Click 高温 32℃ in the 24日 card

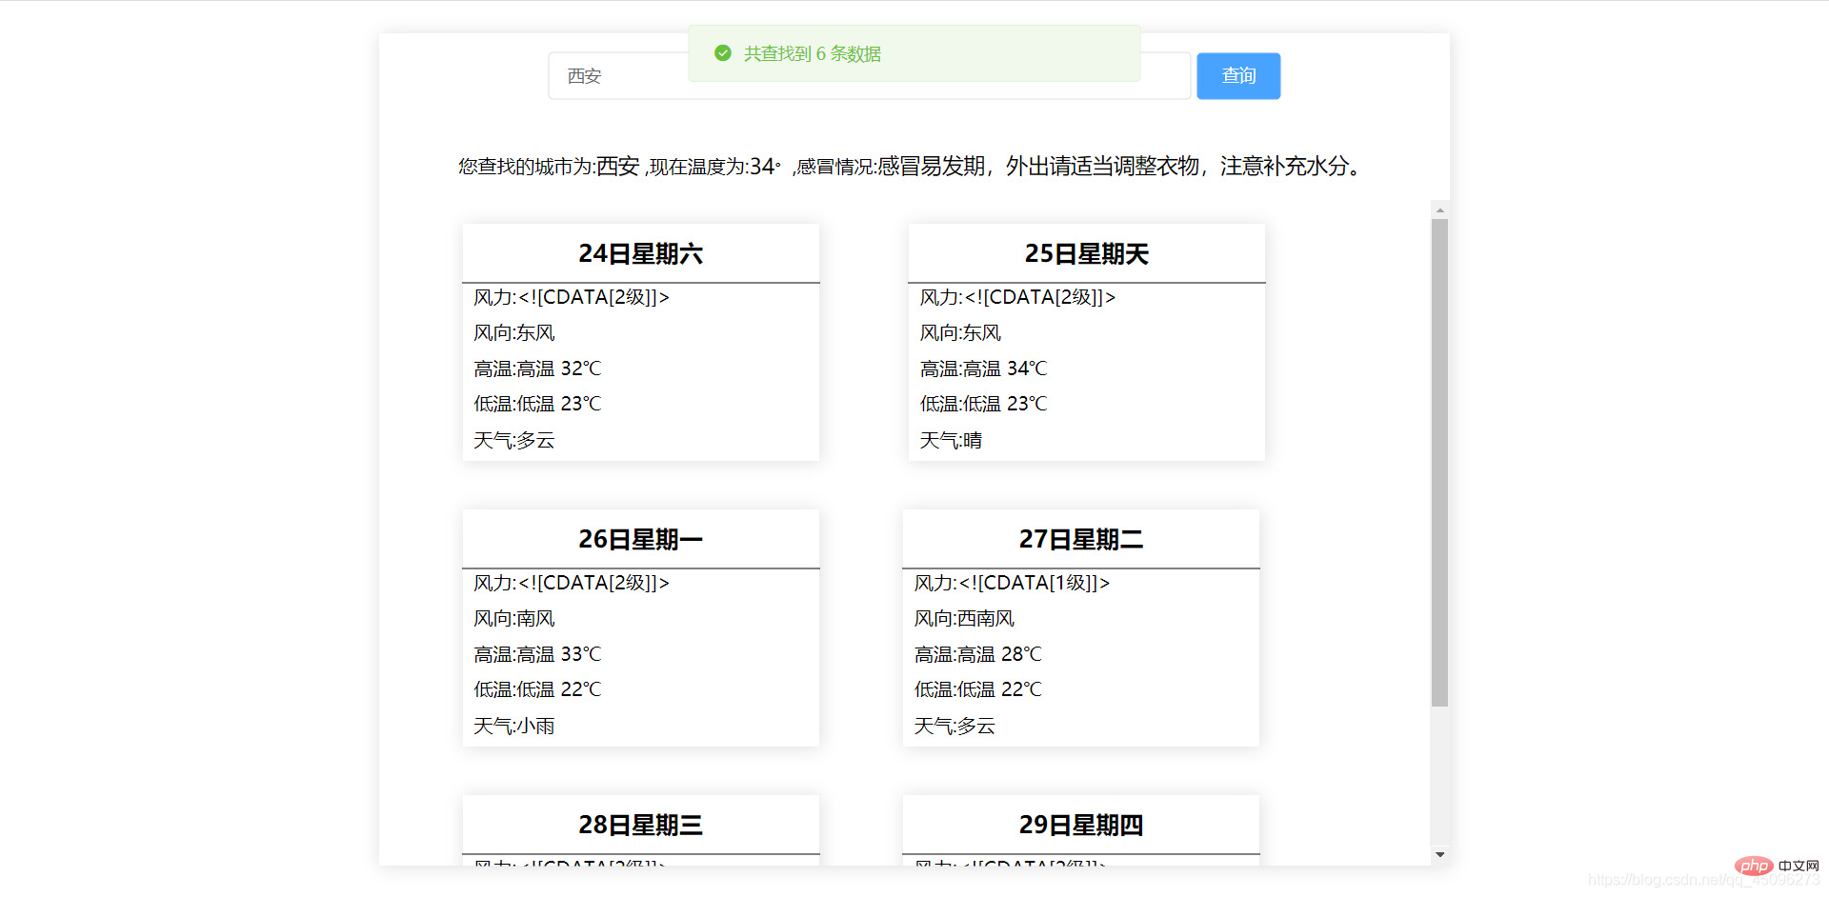(537, 369)
